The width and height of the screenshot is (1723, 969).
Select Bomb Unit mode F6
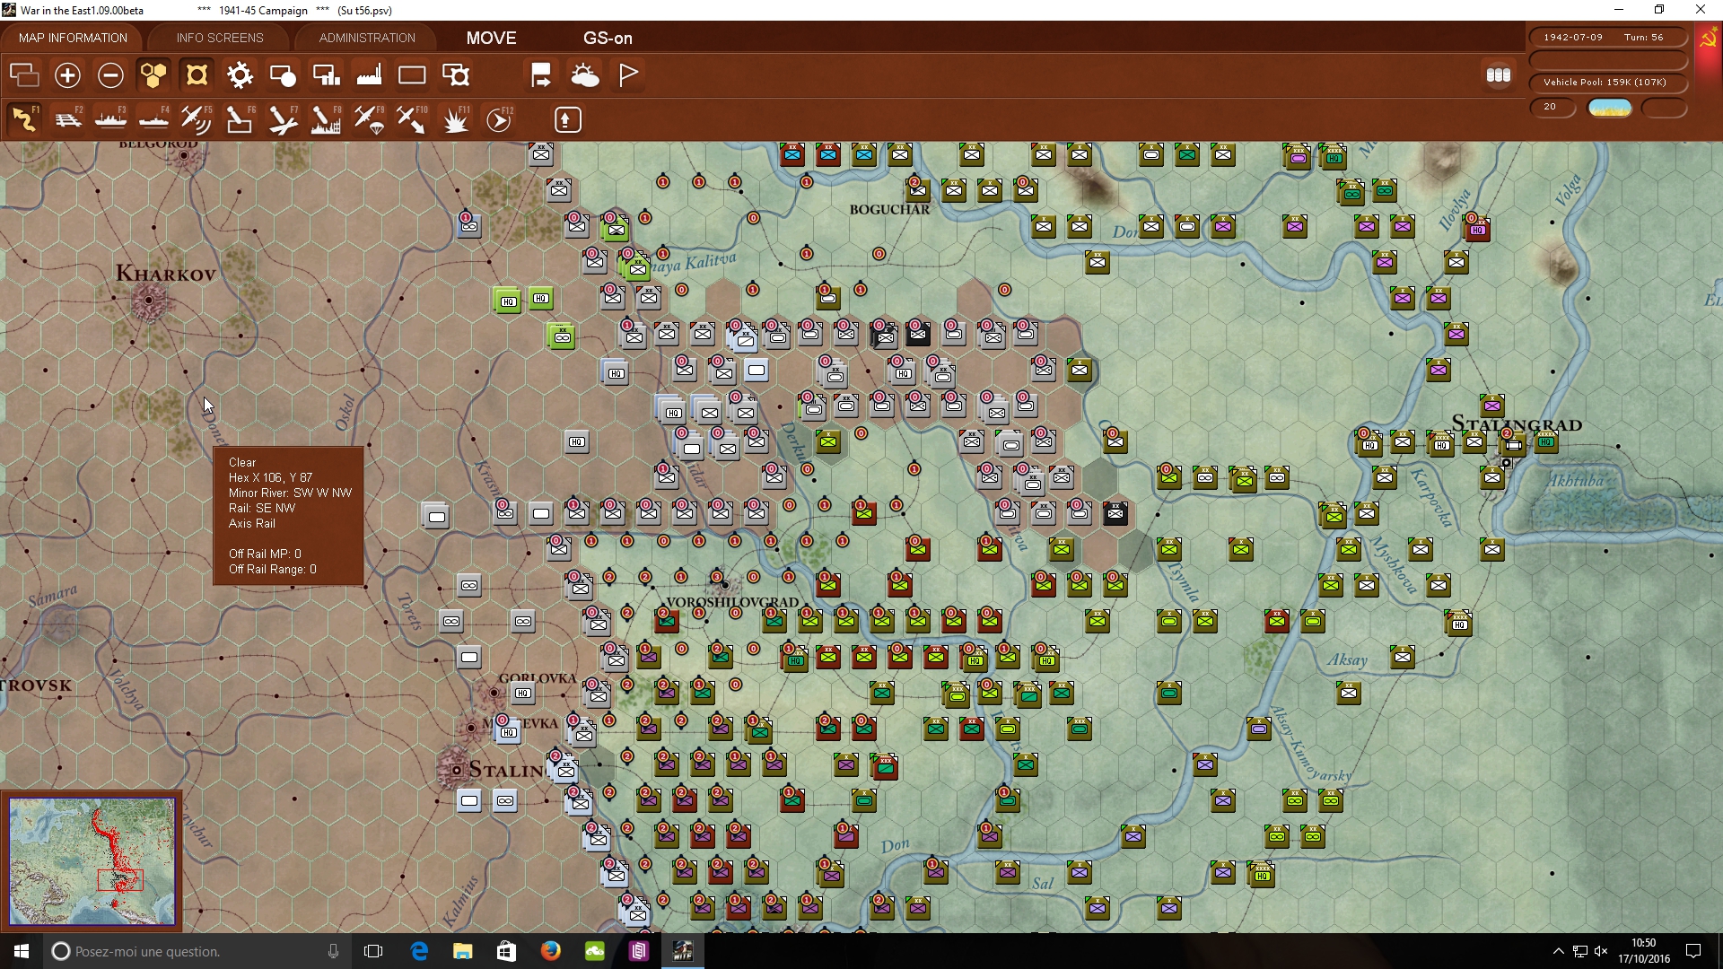pyautogui.click(x=240, y=119)
